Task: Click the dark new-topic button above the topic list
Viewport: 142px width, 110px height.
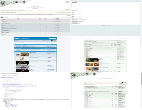Action: click(2, 17)
